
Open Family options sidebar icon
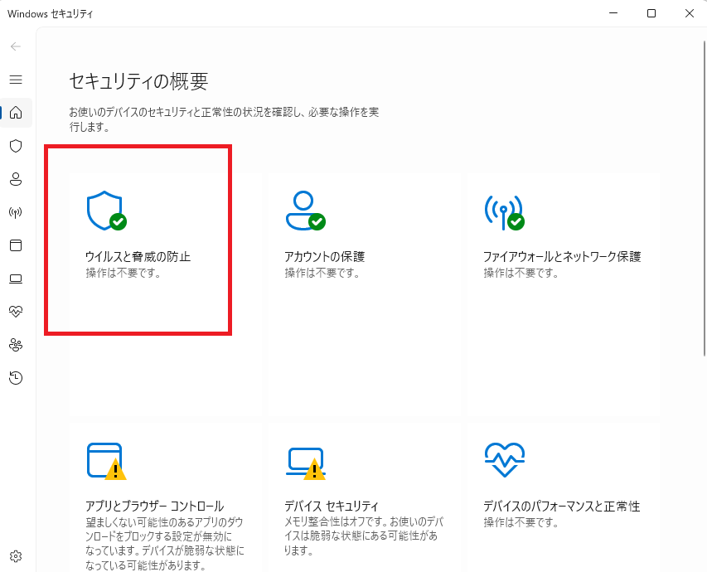point(15,345)
